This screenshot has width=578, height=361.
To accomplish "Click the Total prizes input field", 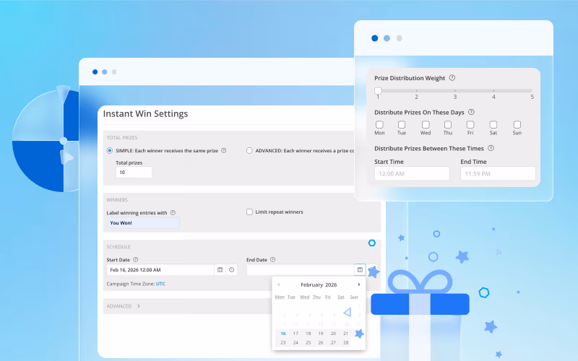I will pos(133,173).
